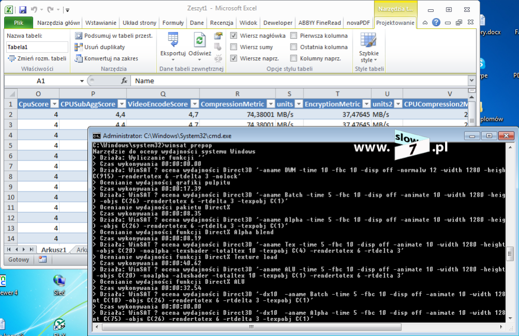519x336 pixels.
Task: Open the CpuScore column filter dropdown
Action: (54, 104)
